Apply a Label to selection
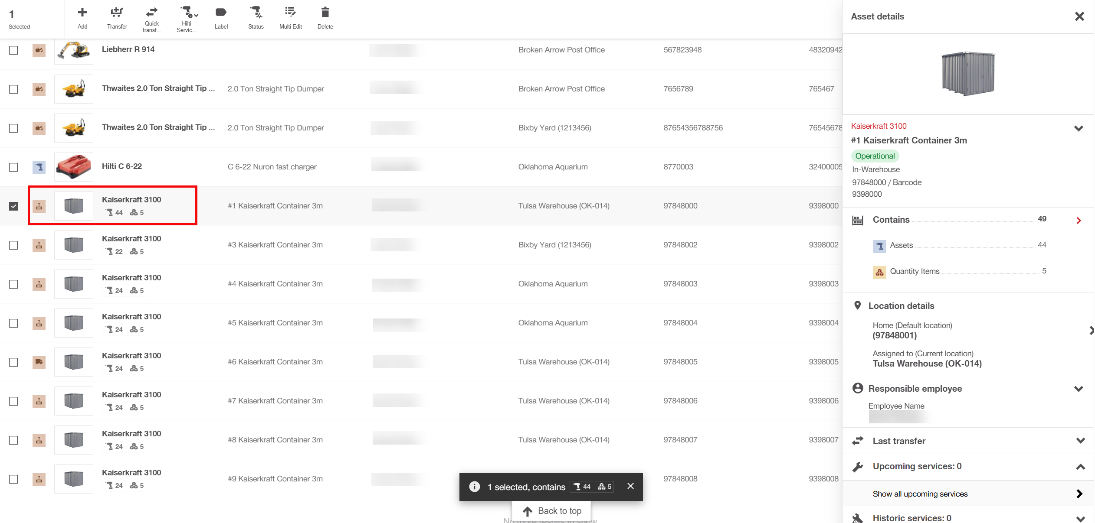The image size is (1095, 523). (221, 18)
